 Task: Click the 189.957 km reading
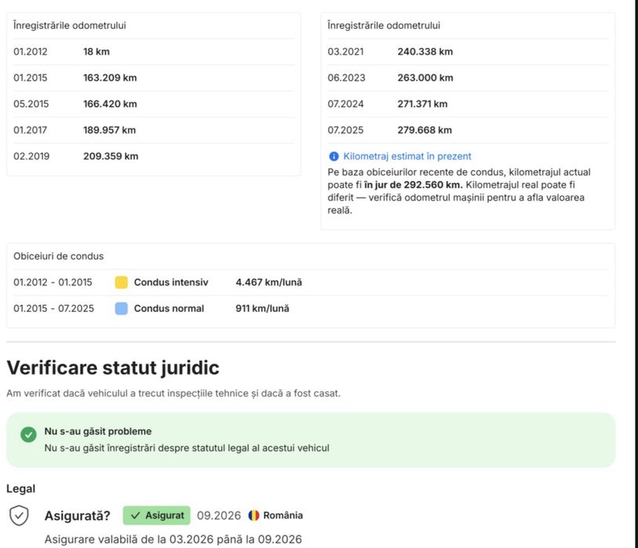coord(109,130)
